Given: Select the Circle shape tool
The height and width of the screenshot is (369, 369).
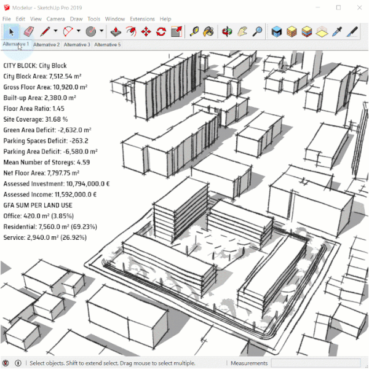Looking at the screenshot, I should pyautogui.click(x=91, y=31).
